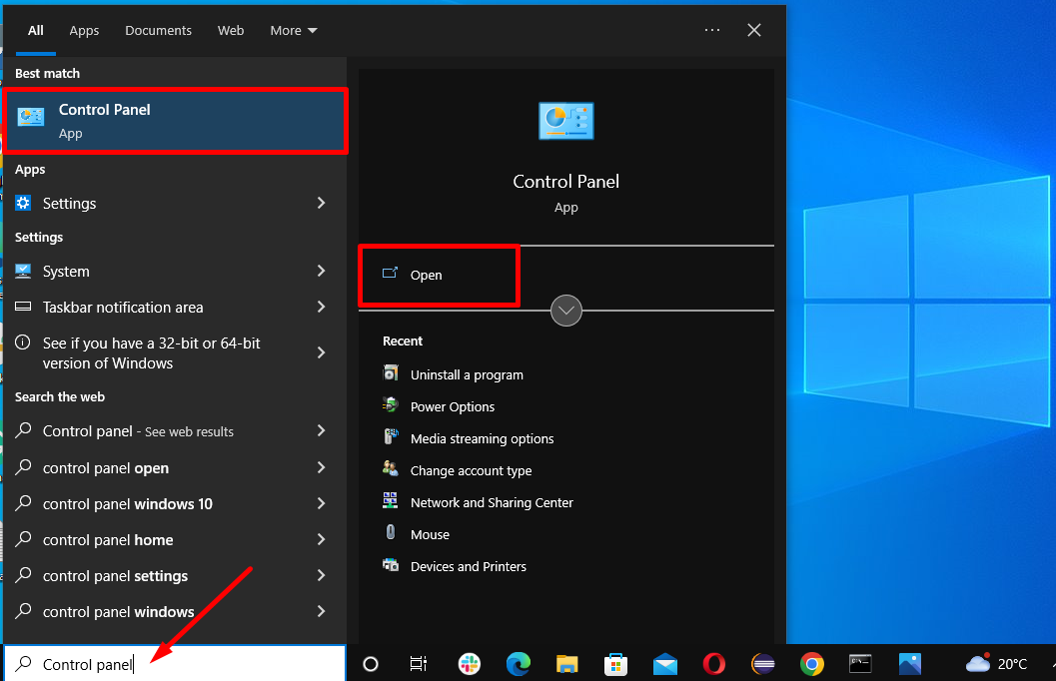Open the 20°C weather widget
The height and width of the screenshot is (681, 1056).
997,664
